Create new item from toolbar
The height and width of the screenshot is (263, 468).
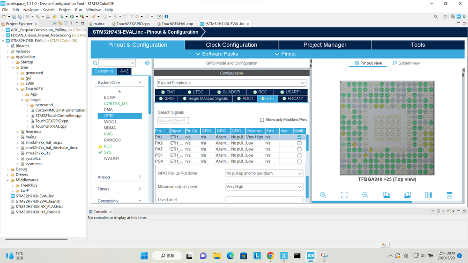coord(4,17)
